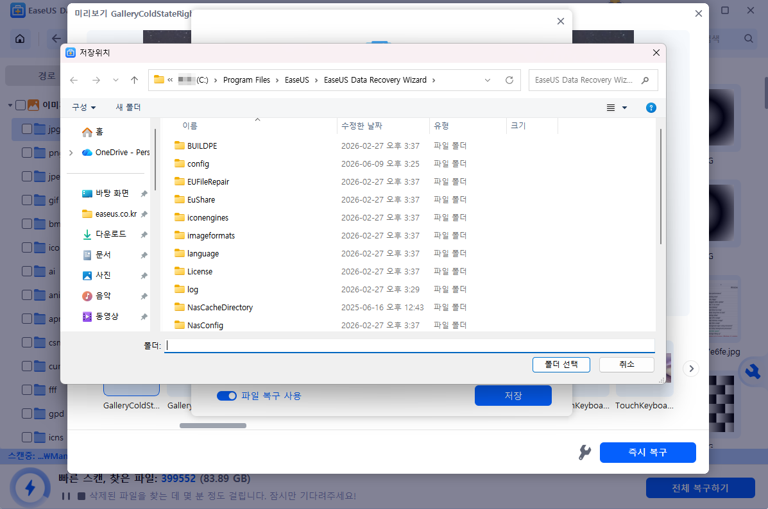Viewport: 768px width, 509px height.
Task: Go to EaseUS home icon
Action: (20, 38)
